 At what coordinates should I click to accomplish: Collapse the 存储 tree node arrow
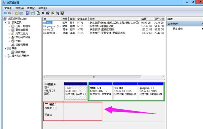[x=5, y=49]
